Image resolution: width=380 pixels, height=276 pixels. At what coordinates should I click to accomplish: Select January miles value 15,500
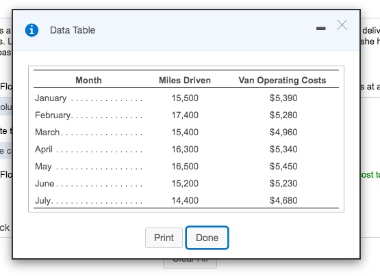[185, 98]
